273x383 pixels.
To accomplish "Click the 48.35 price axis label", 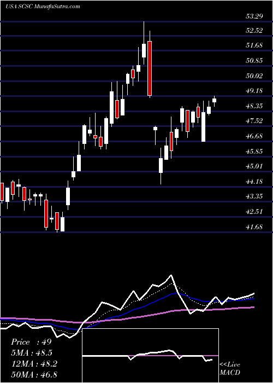I will click(x=255, y=106).
